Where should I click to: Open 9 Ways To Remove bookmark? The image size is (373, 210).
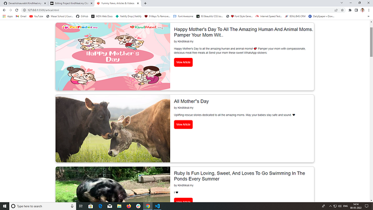[x=157, y=16]
